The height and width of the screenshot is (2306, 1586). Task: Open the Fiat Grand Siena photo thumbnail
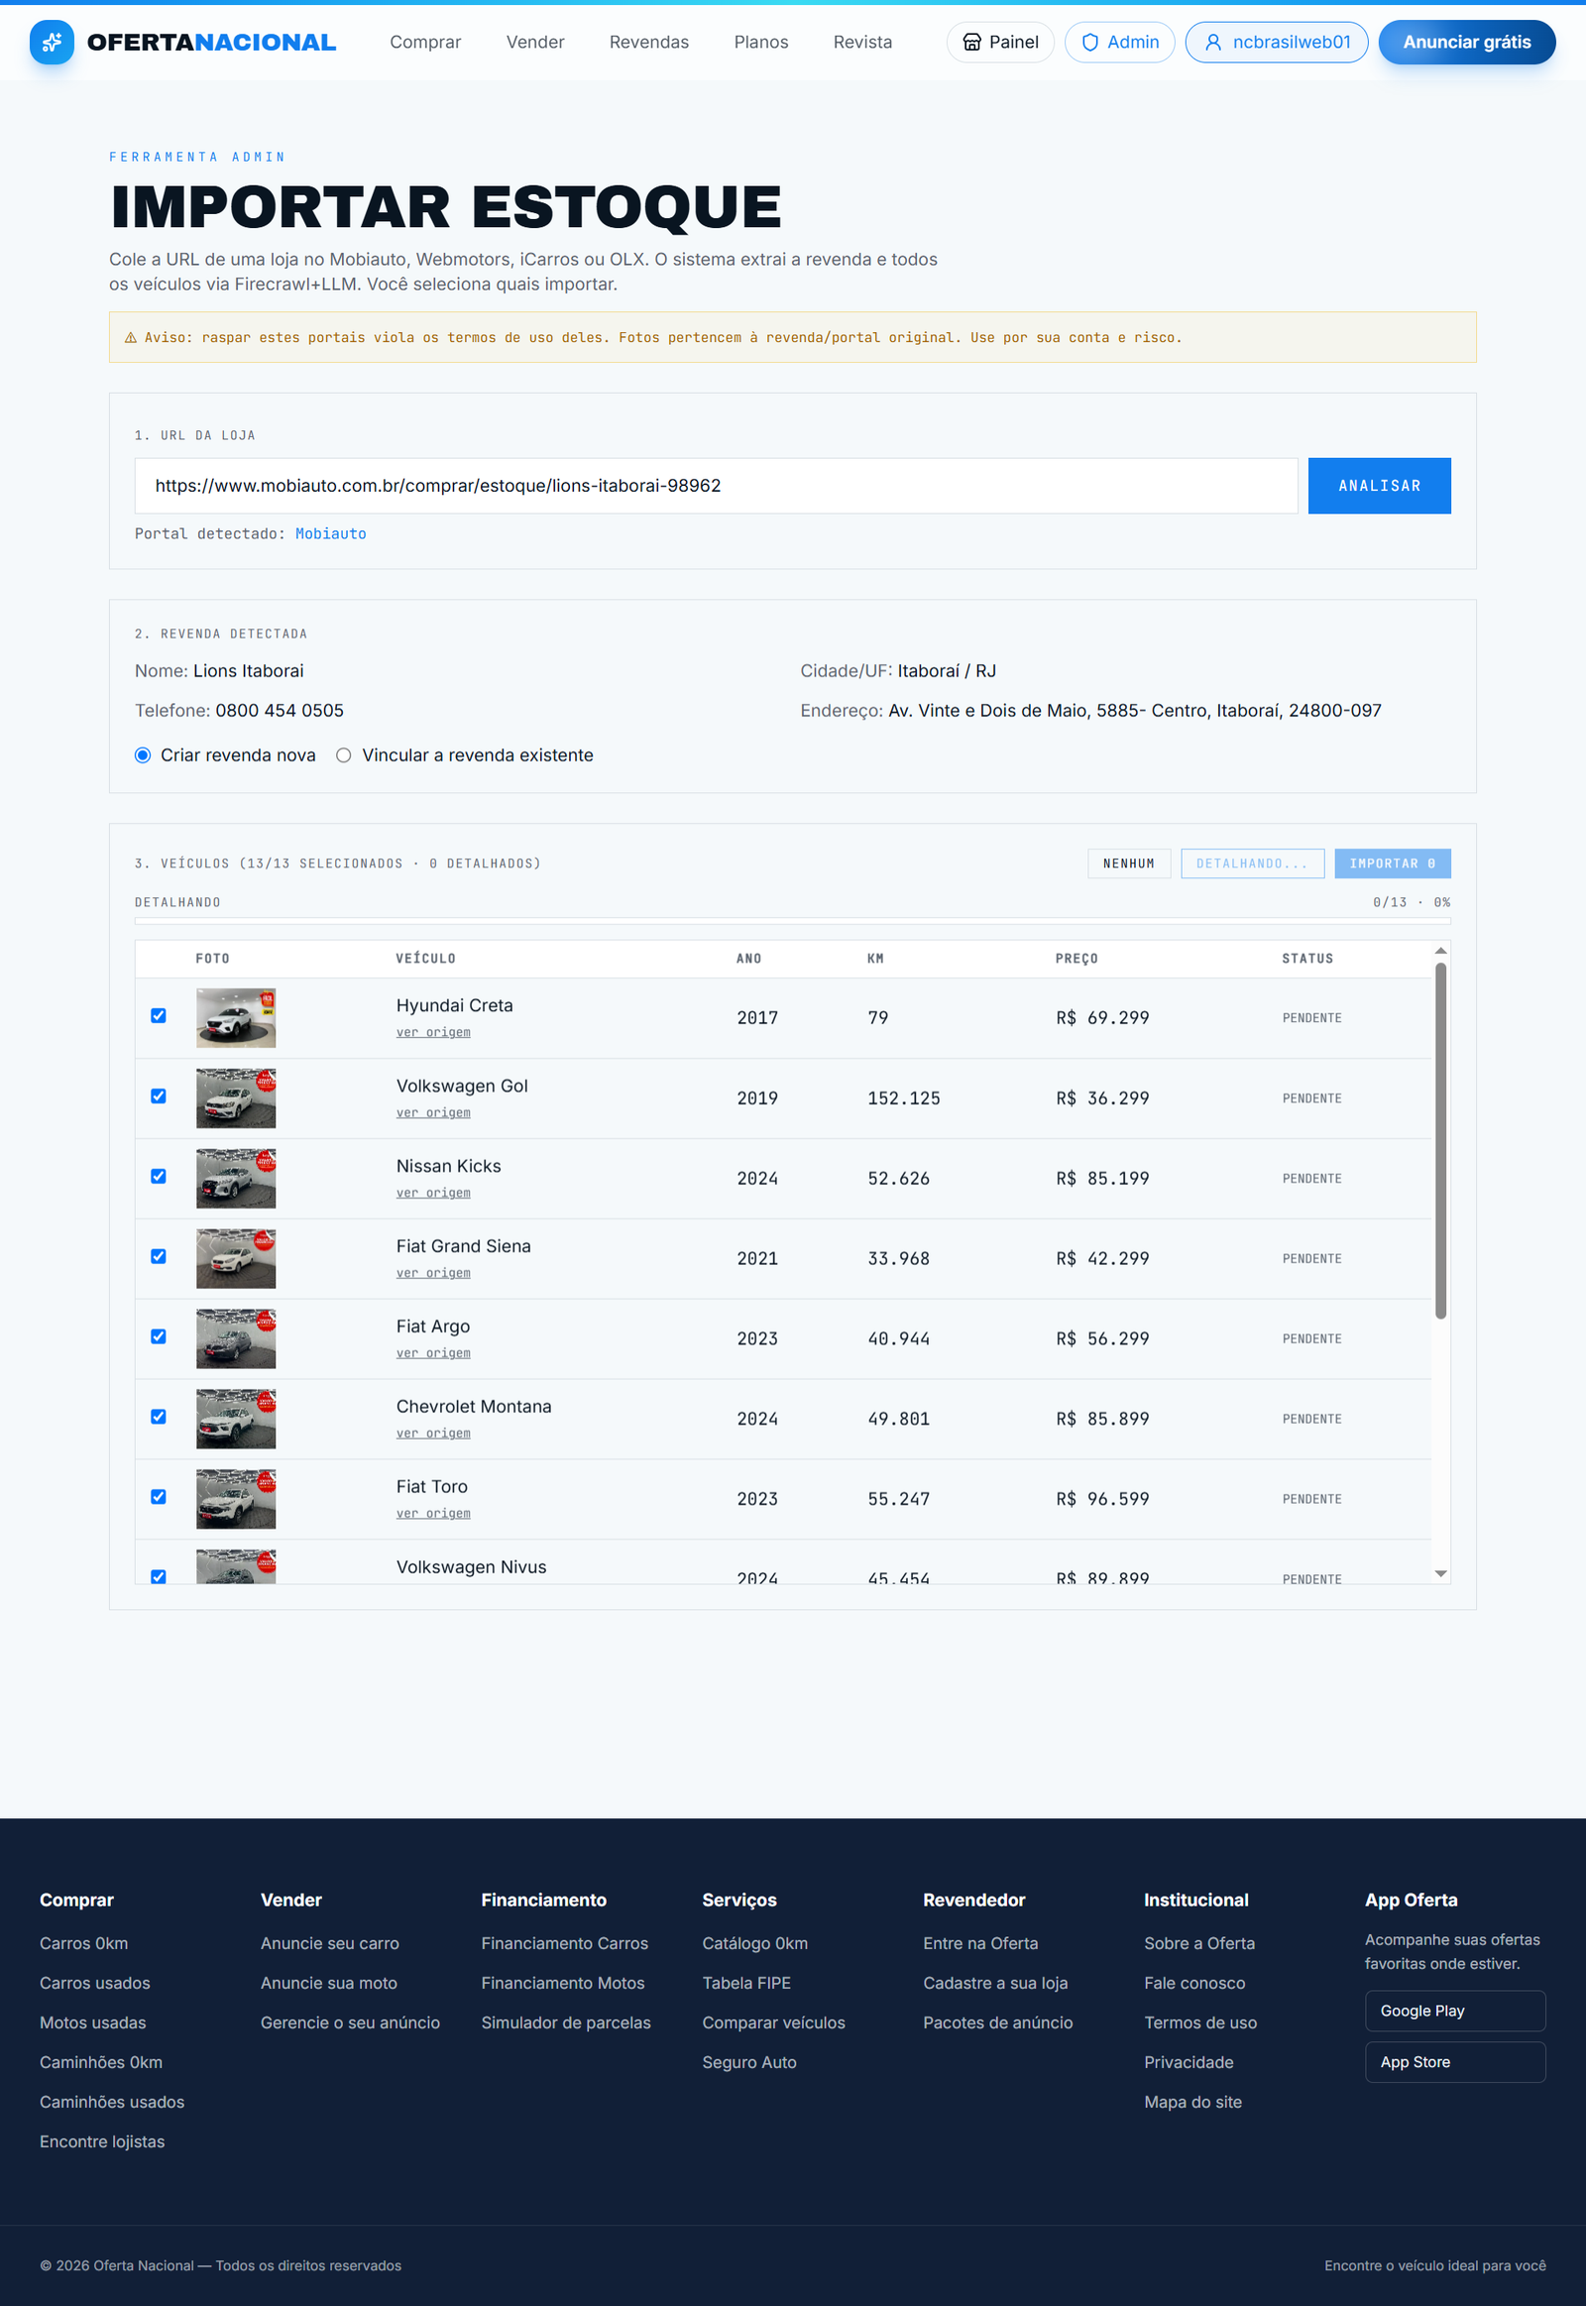point(237,1258)
